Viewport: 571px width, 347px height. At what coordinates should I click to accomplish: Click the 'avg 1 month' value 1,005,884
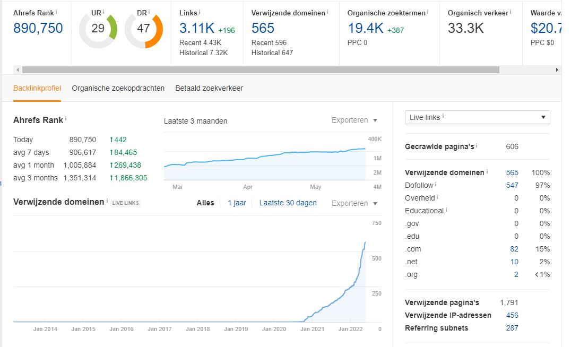(80, 166)
